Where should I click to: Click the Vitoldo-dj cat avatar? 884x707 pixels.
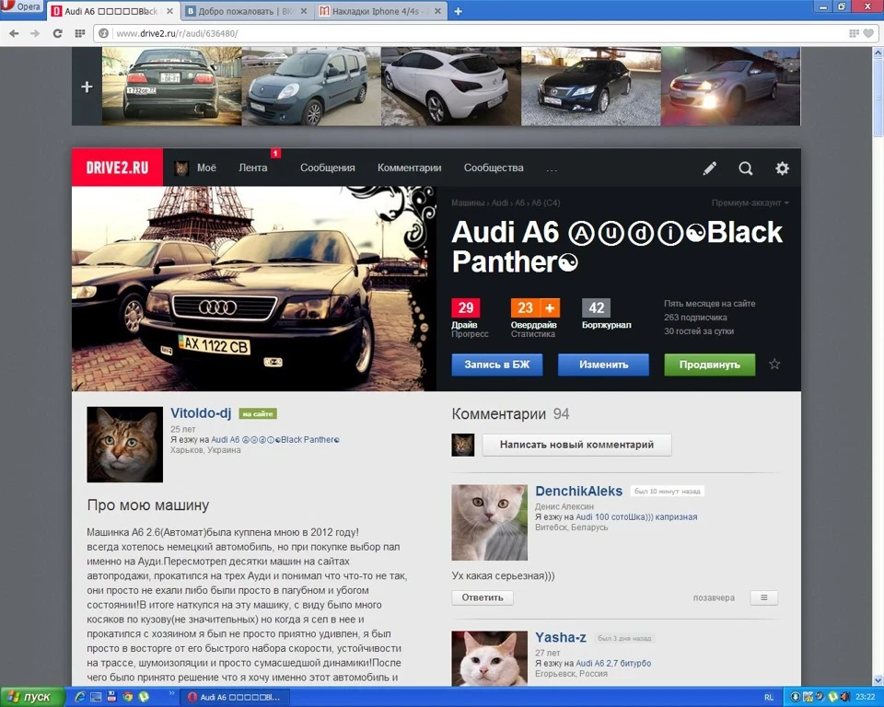click(124, 445)
